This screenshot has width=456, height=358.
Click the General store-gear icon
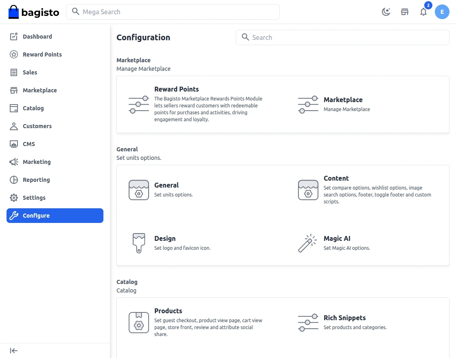[139, 190]
